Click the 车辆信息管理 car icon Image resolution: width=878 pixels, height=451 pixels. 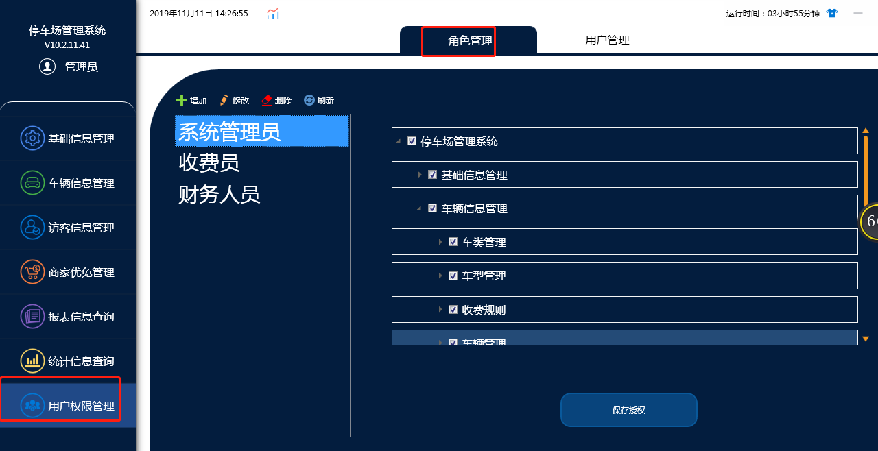[32, 183]
